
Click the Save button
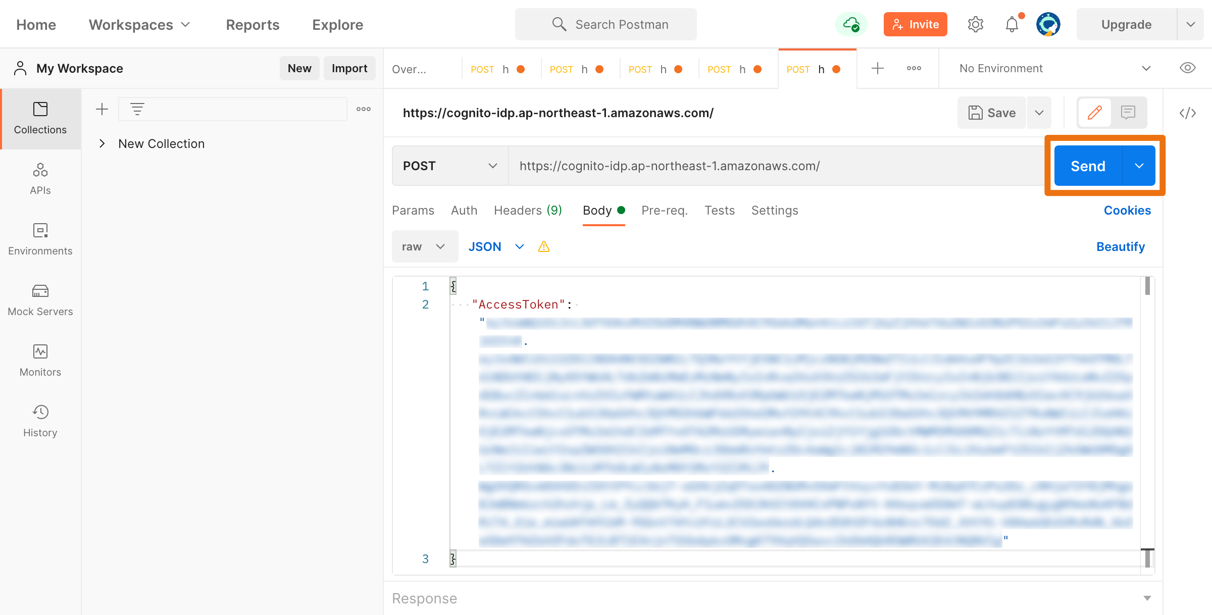coord(992,113)
